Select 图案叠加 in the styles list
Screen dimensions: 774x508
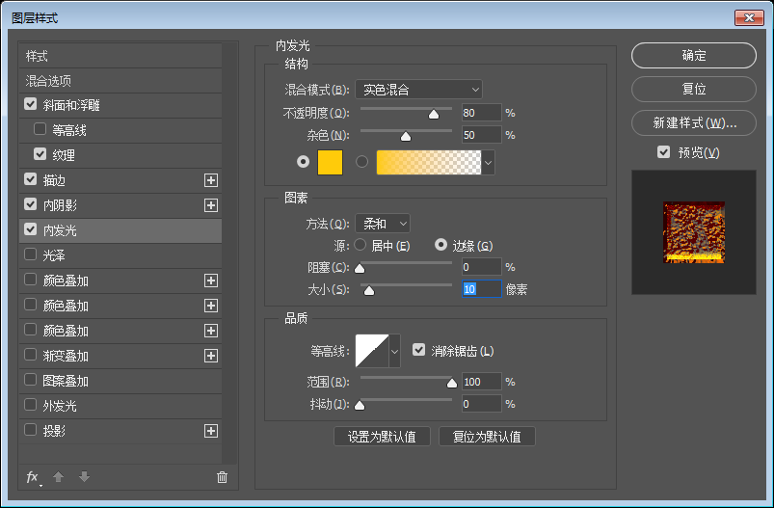click(67, 381)
